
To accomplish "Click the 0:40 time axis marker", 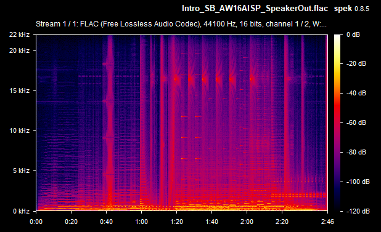I will click(107, 222).
